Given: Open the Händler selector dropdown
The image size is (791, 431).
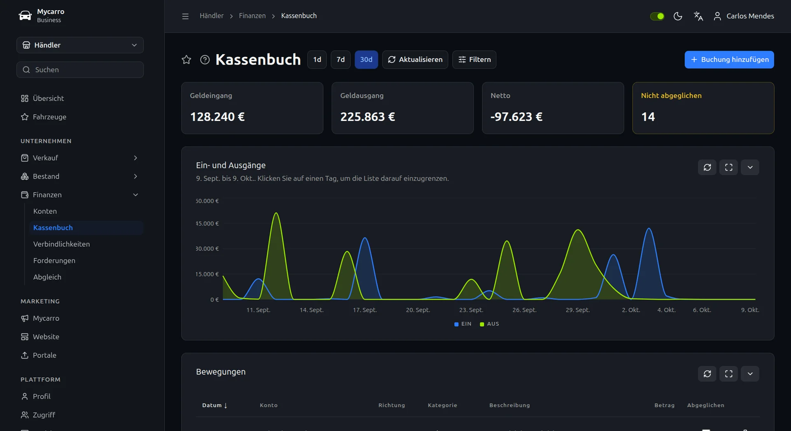Looking at the screenshot, I should pyautogui.click(x=80, y=45).
